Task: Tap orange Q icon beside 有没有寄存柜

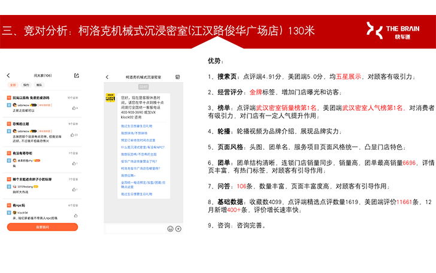Action: click(9, 153)
